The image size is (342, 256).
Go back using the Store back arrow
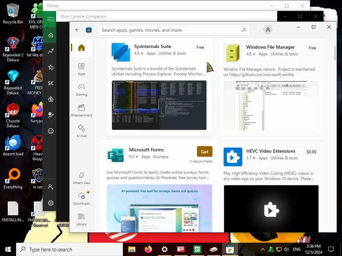point(77,30)
